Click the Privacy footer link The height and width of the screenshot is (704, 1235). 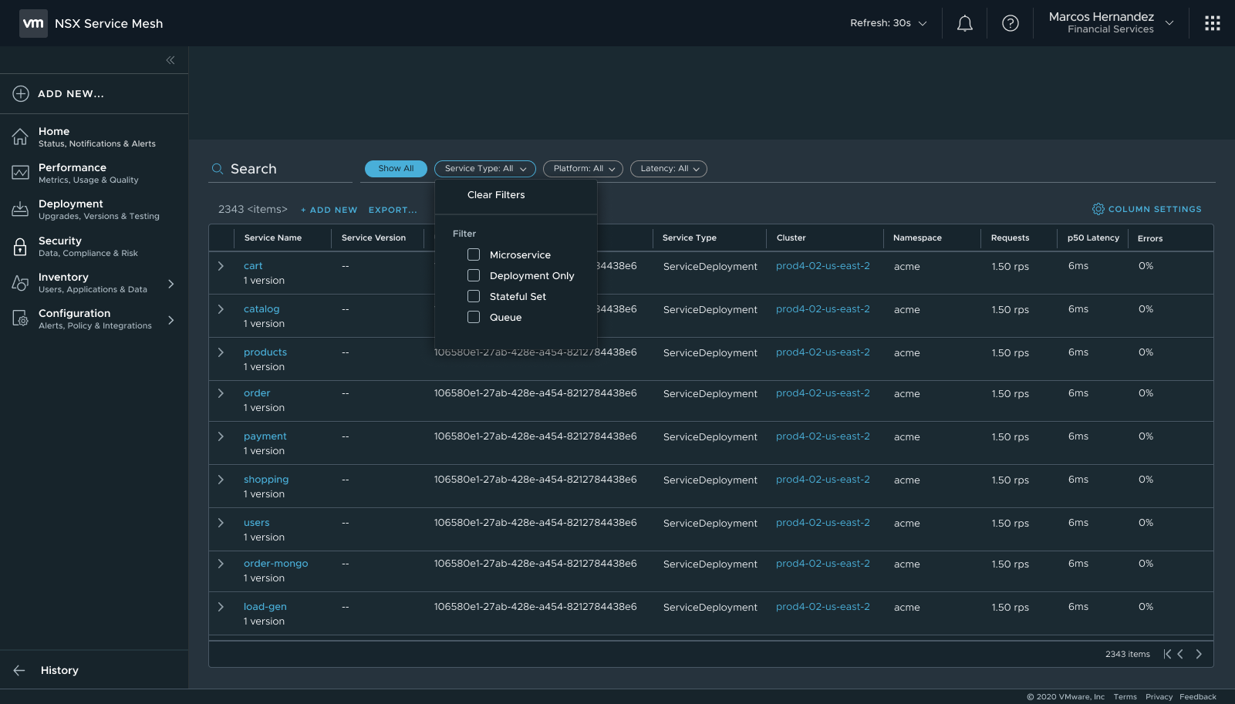pos(1159,697)
